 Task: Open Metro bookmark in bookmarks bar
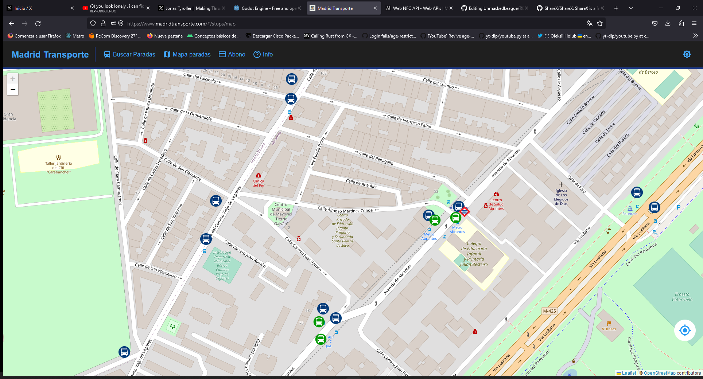75,36
